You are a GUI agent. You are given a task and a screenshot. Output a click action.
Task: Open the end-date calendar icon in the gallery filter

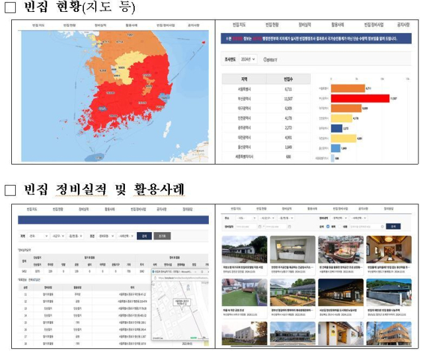point(289,227)
